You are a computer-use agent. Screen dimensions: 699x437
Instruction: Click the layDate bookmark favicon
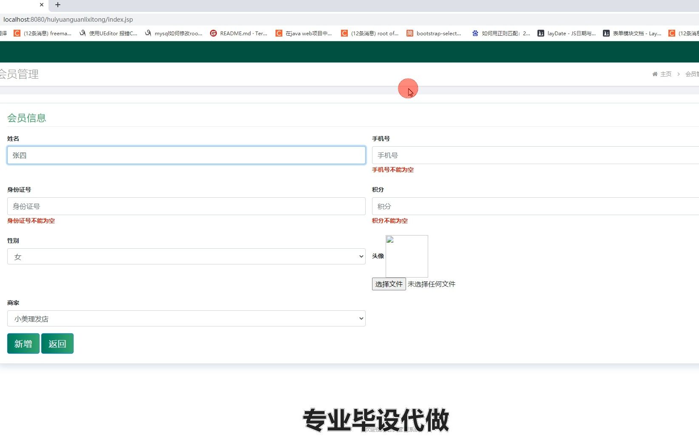click(x=541, y=33)
